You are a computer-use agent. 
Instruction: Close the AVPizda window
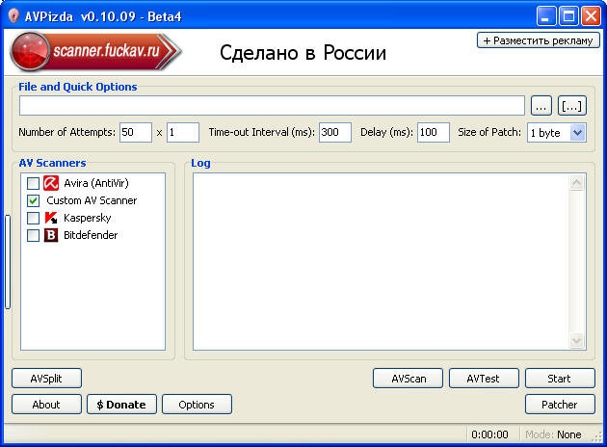pos(592,16)
